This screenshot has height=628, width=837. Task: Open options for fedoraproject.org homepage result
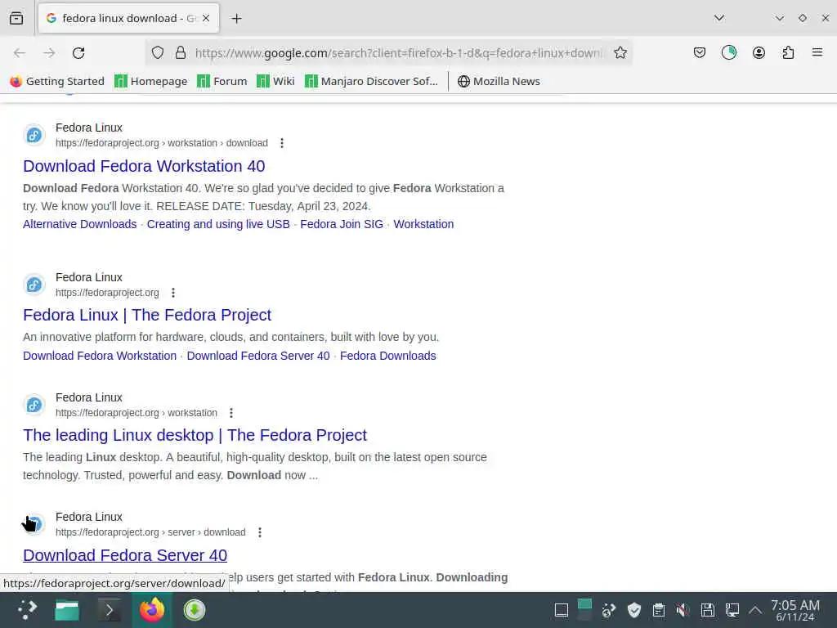click(173, 293)
